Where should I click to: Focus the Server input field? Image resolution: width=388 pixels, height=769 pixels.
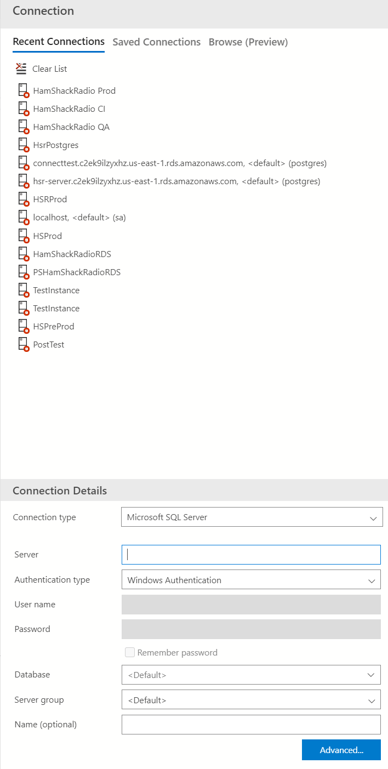(x=251, y=554)
